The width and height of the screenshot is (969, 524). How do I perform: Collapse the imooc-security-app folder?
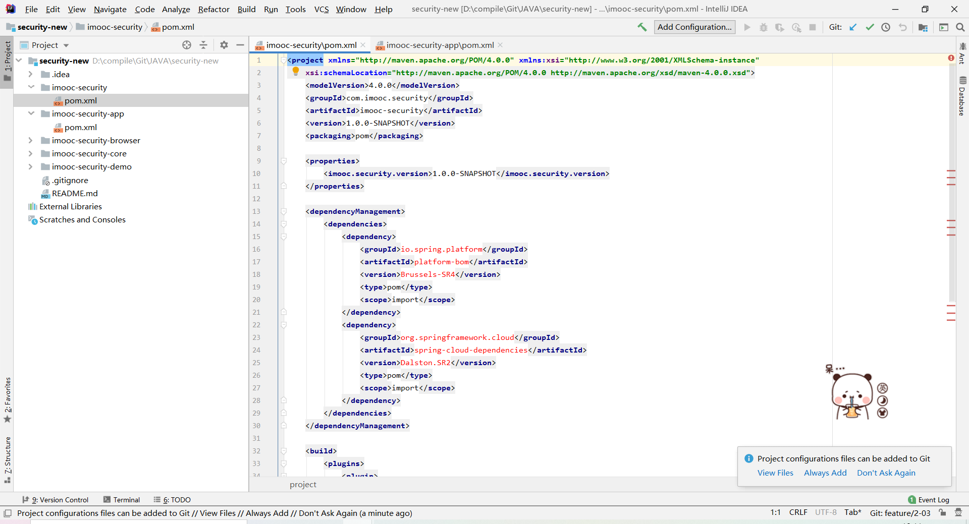pyautogui.click(x=31, y=113)
